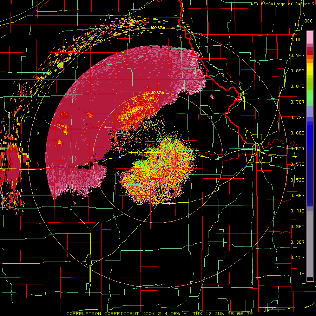Screen dimensions: 316x316
Task: Click the bright green segment of the color bar
Action: 310,96
